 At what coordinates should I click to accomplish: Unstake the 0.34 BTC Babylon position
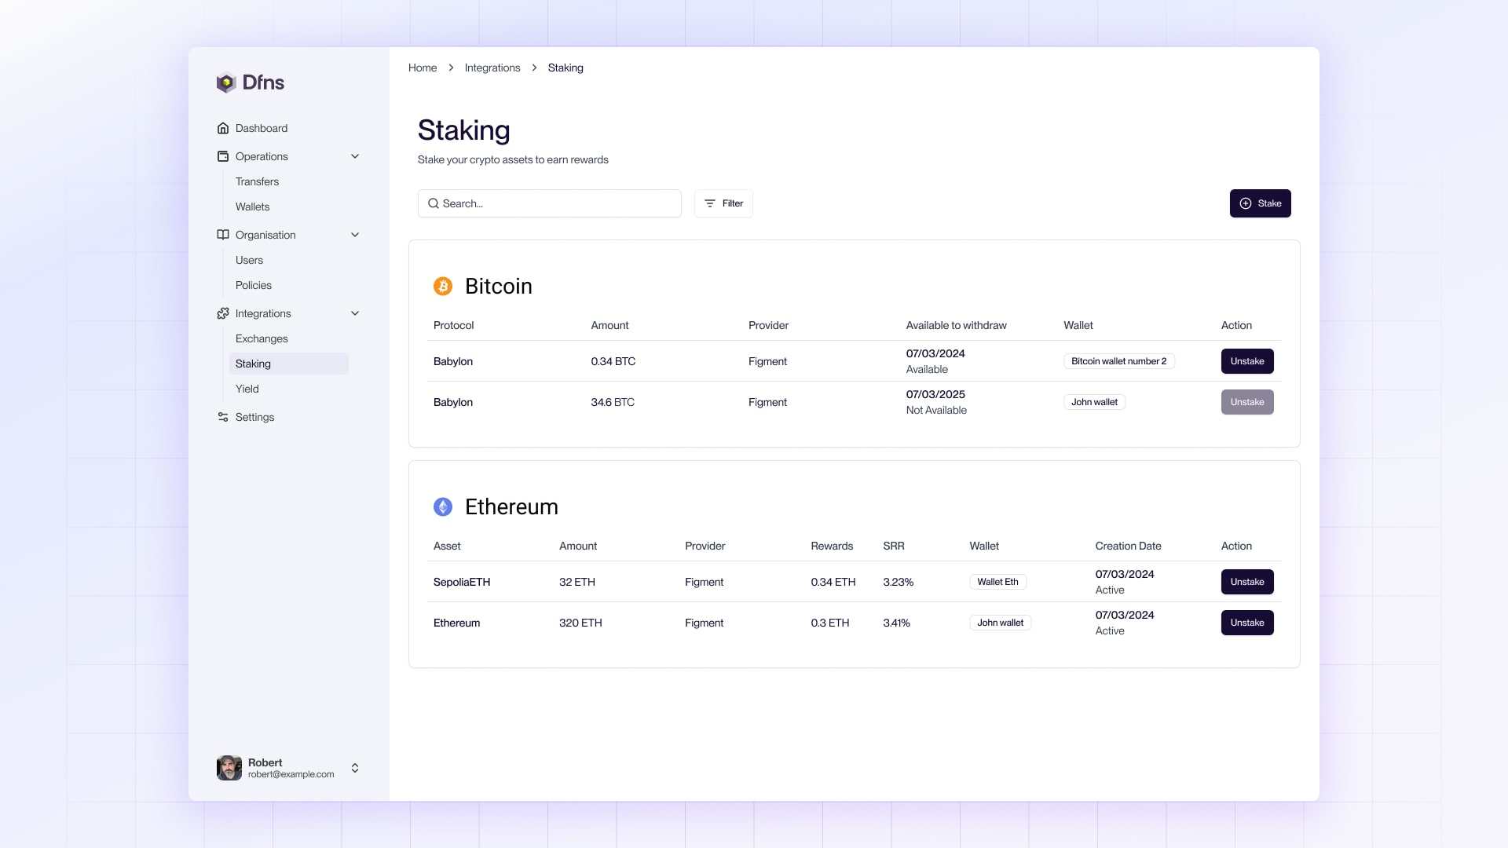point(1247,361)
